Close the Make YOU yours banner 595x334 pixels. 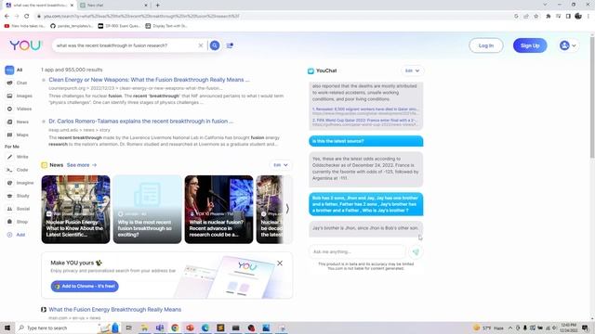tap(280, 263)
